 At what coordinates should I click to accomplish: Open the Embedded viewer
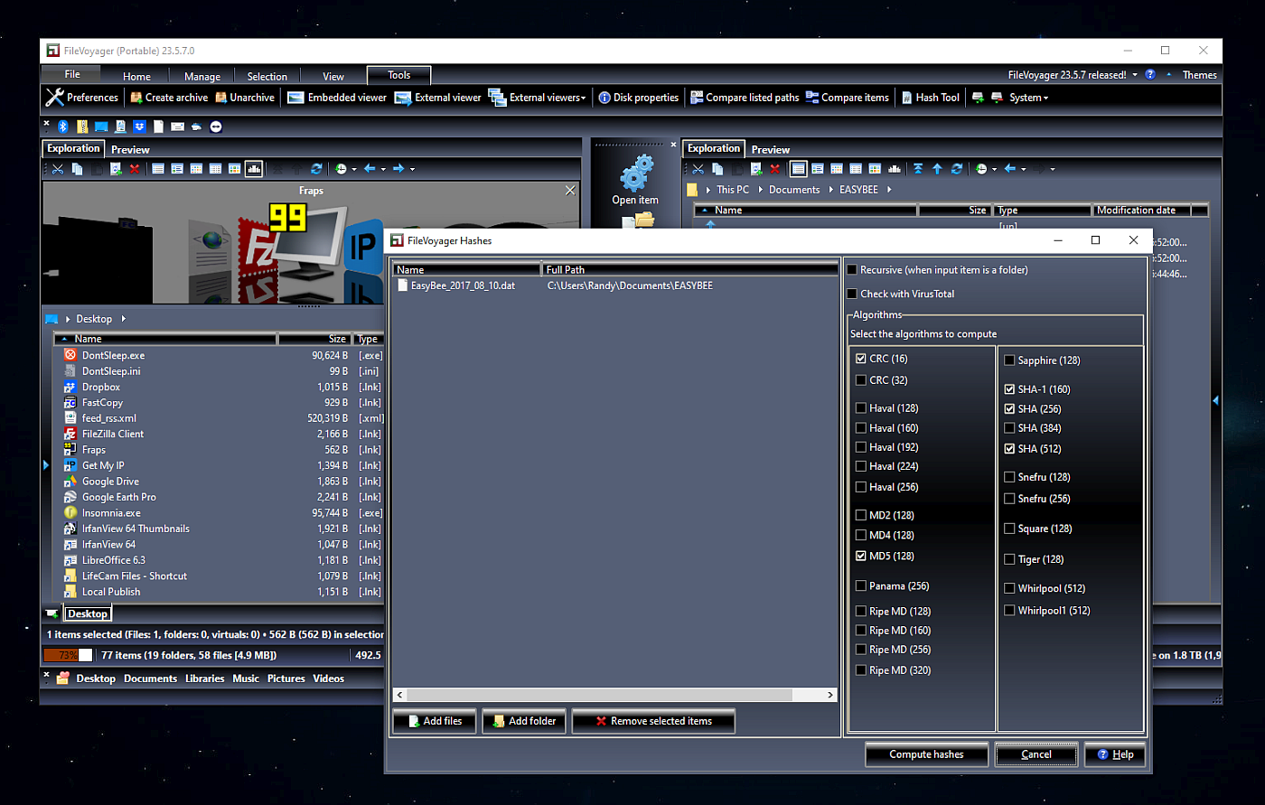point(337,98)
